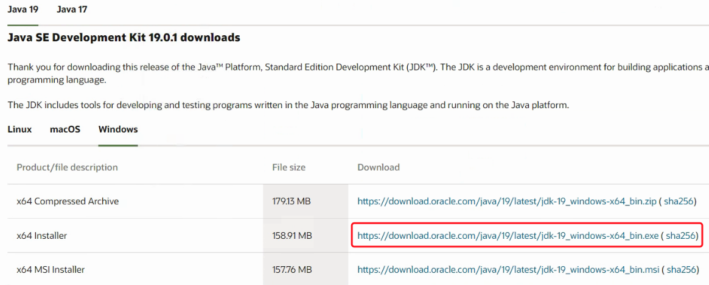Screen dimensions: 709x285
Task: Switch to the Java 19 tab
Action: (23, 10)
